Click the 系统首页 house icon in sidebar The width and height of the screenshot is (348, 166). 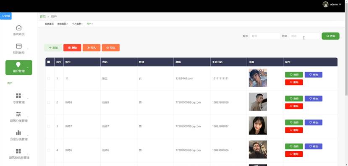[19, 28]
